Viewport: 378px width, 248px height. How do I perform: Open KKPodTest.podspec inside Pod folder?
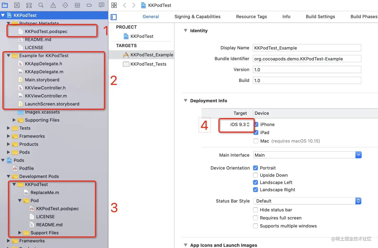[57, 209]
